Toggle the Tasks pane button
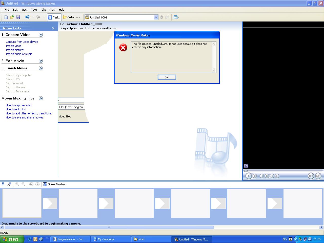 54,17
